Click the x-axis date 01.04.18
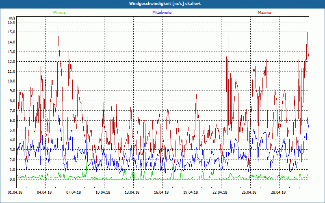Viewport: 325px width, 203px height. (x=15, y=192)
